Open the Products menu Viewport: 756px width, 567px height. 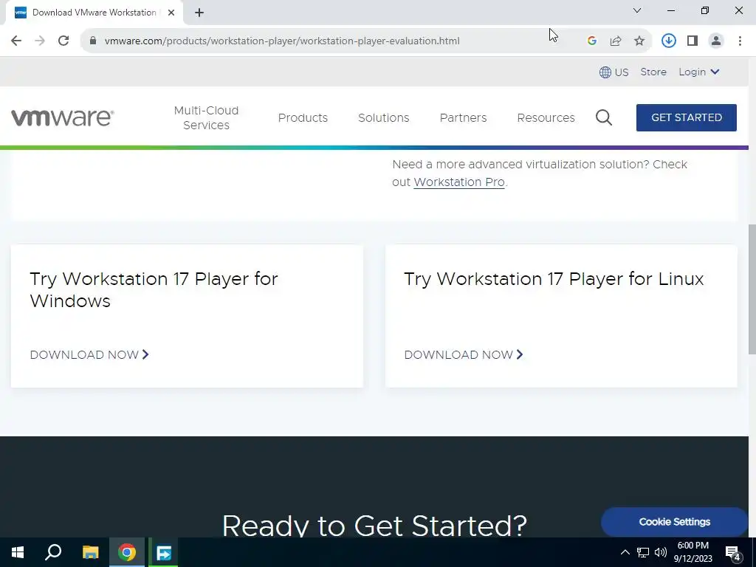pos(303,117)
